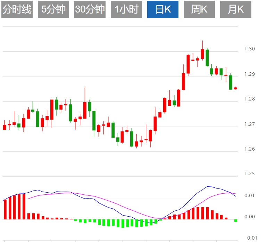Select the 30分钟 interval tab
Screen dimensions: 267x242
point(90,9)
